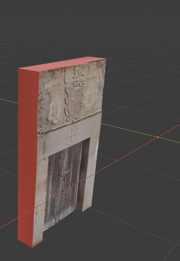The width and height of the screenshot is (180, 261).
Task: Click the circular cross emblem above the door
Action: pyautogui.click(x=72, y=135)
